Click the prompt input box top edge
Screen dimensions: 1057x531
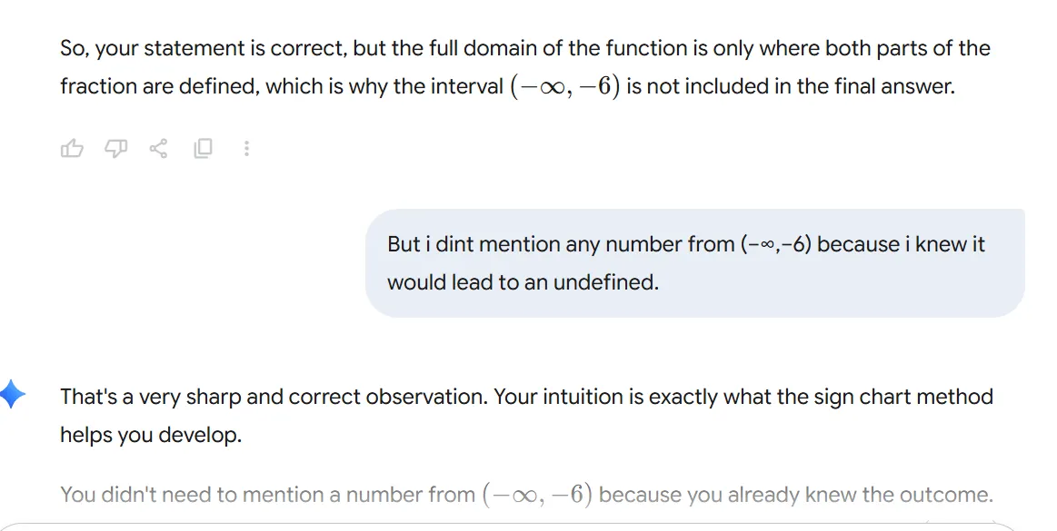pos(527,526)
